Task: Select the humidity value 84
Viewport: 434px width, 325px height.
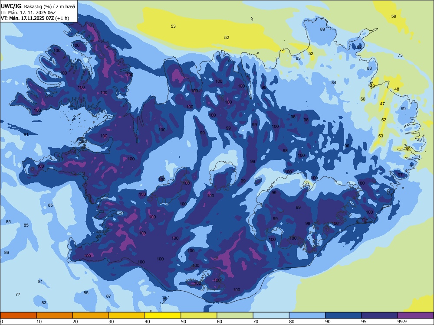Action: click(334, 82)
